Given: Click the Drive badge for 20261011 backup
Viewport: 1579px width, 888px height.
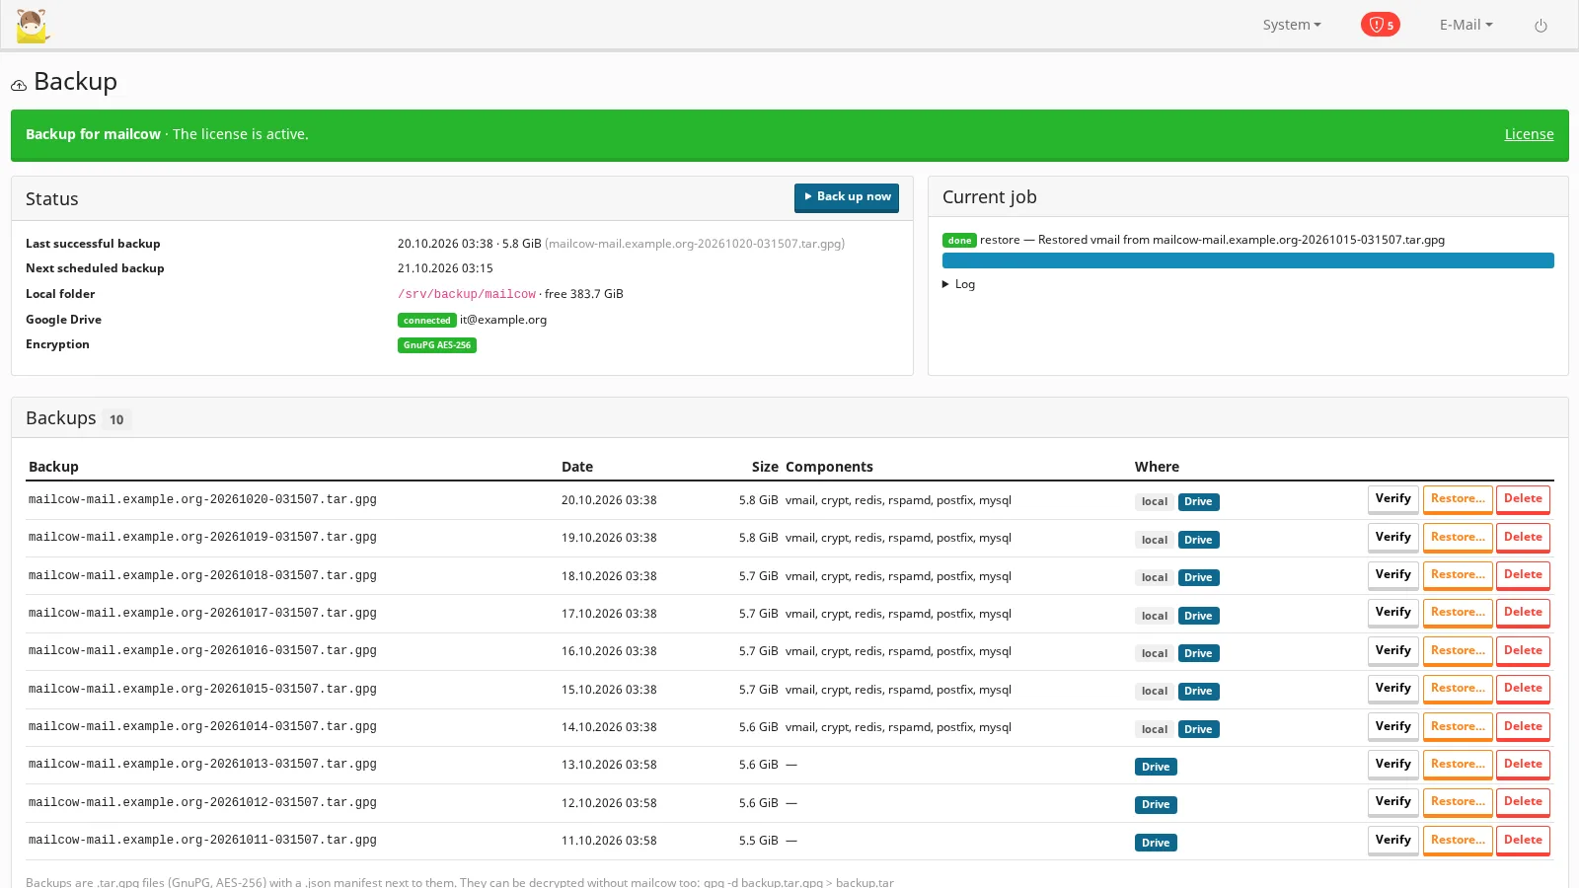Looking at the screenshot, I should click(1156, 843).
